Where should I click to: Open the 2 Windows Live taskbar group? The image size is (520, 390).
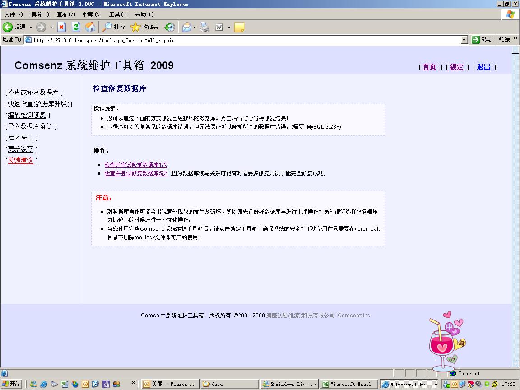pyautogui.click(x=289, y=384)
